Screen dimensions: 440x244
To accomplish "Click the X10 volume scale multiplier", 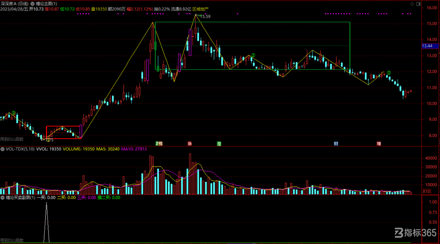I will (426, 192).
